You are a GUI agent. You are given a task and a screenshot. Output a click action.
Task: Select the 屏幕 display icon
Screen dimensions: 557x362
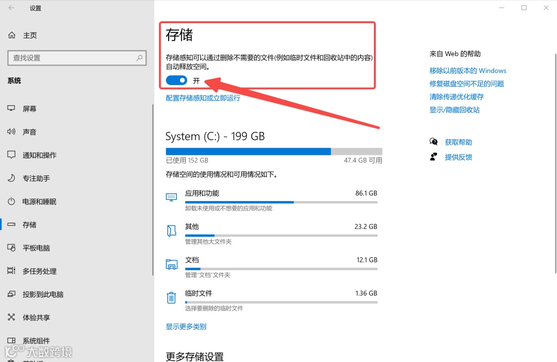tap(11, 108)
